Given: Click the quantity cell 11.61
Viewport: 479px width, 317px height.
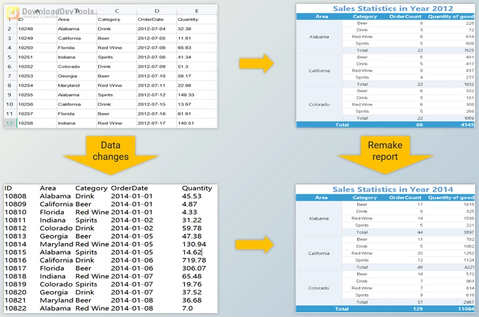Looking at the screenshot, I should point(196,38).
